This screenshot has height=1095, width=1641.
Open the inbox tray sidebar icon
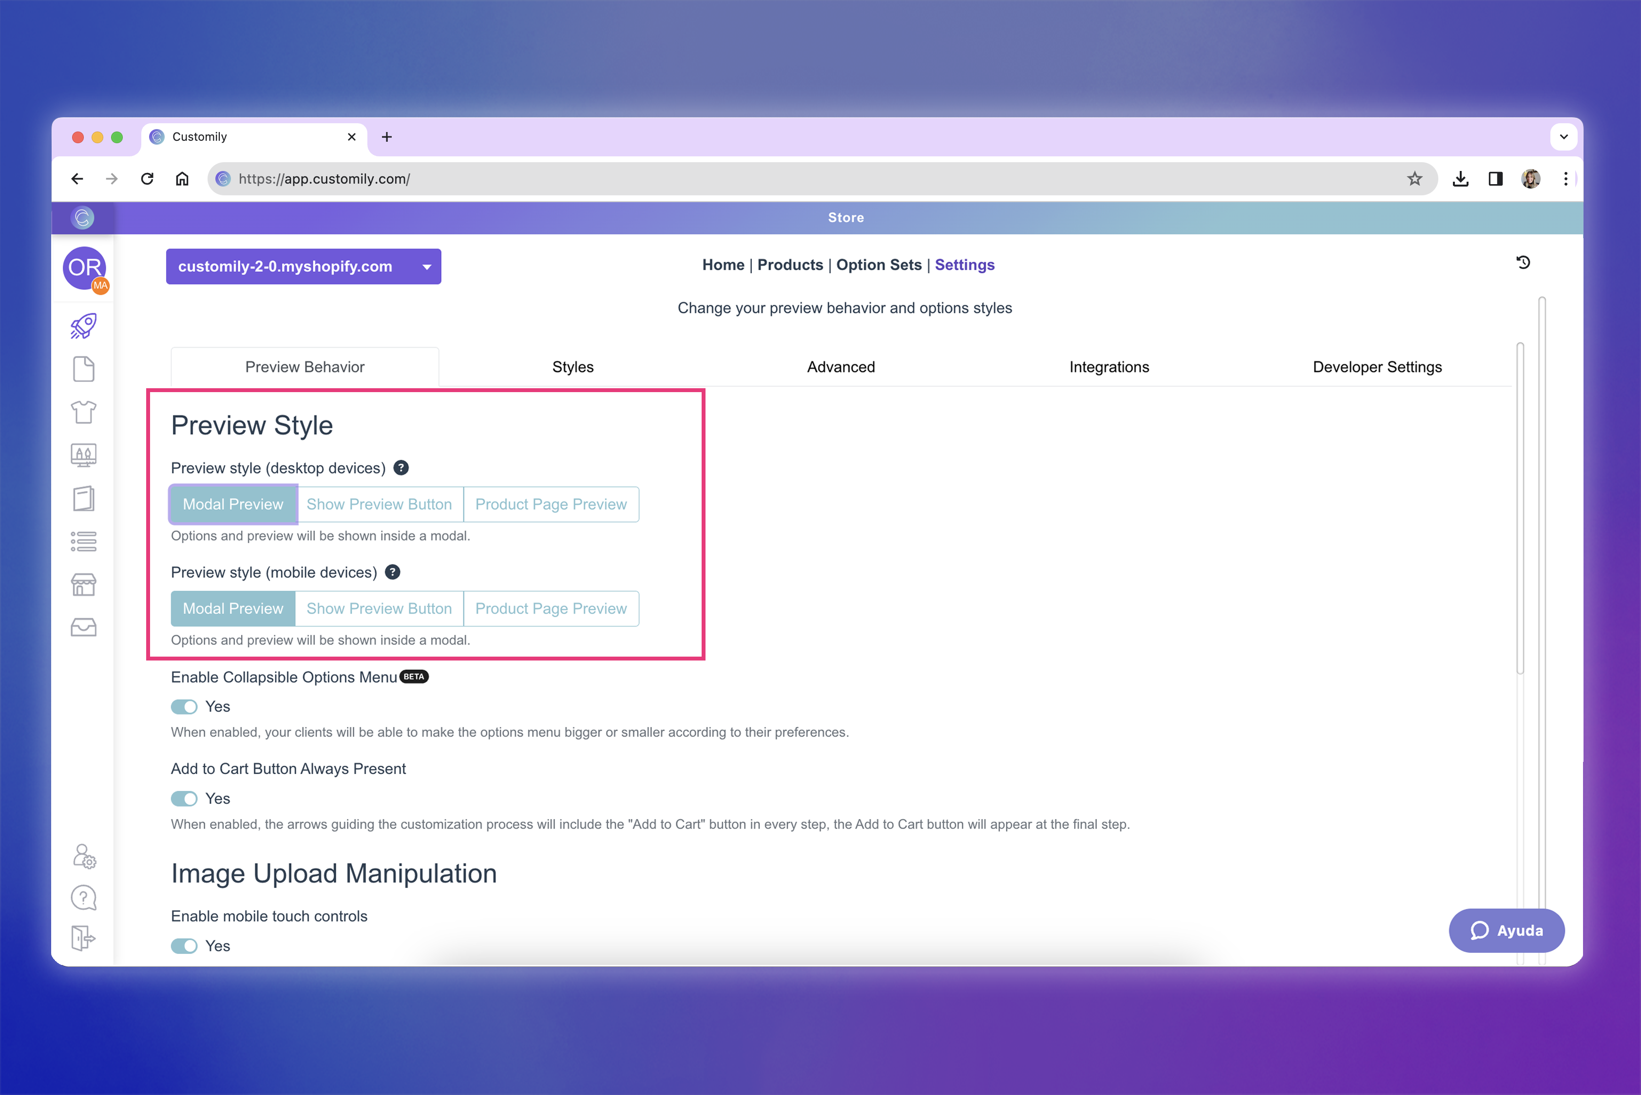pyautogui.click(x=83, y=627)
